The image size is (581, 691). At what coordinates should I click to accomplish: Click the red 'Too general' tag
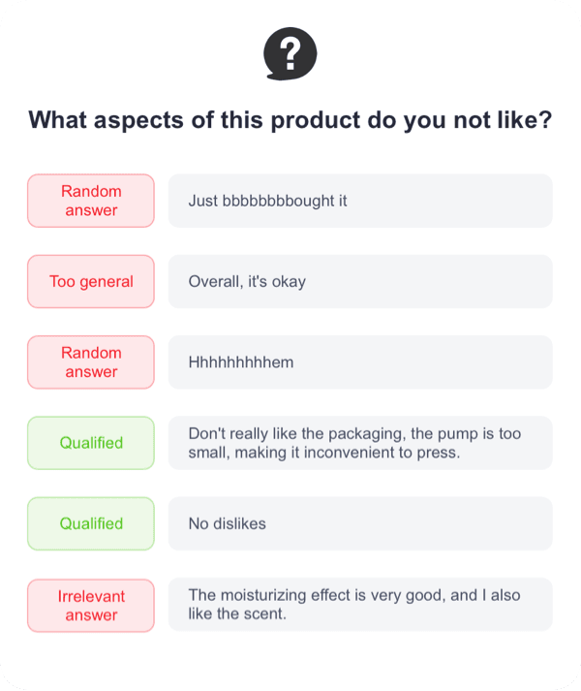coord(91,282)
